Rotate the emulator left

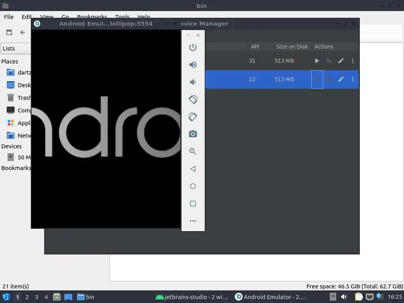(193, 99)
